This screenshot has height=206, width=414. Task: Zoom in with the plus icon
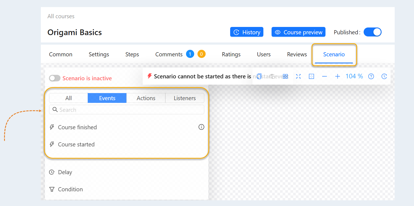[x=337, y=76]
